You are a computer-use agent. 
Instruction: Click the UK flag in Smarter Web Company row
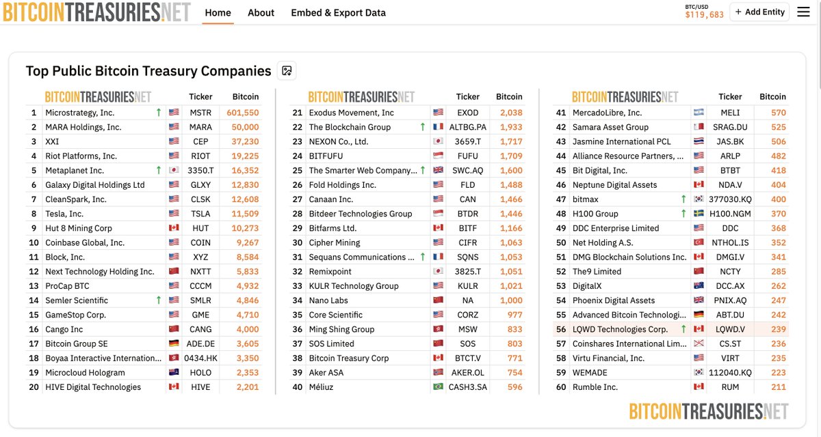click(438, 171)
